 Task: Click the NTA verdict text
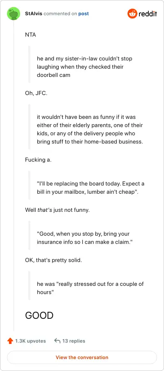pos(30,35)
